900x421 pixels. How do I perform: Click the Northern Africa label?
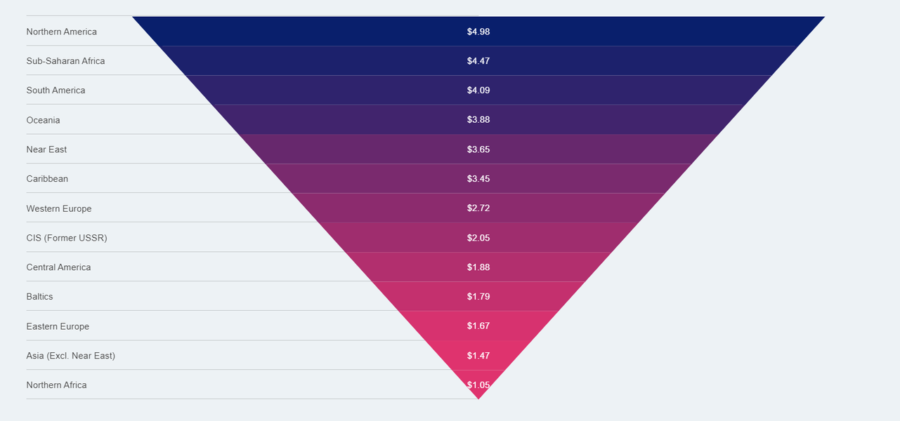point(56,385)
